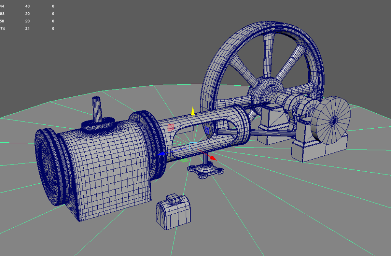The height and width of the screenshot is (256, 391).
Task: Select the small solid disc wheel
Action: click(x=331, y=120)
